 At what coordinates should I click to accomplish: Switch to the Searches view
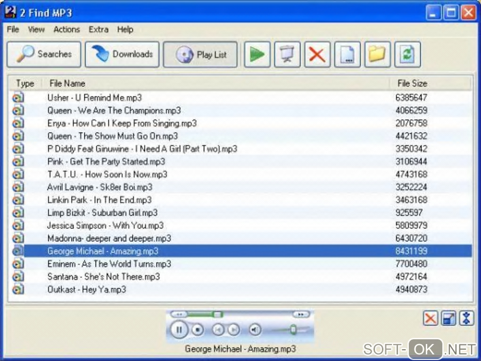tap(44, 54)
